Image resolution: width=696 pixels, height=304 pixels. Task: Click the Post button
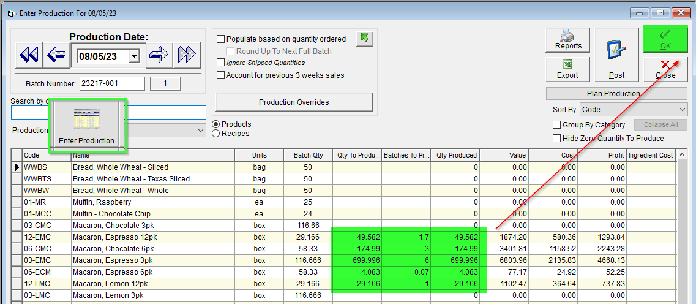(x=616, y=55)
